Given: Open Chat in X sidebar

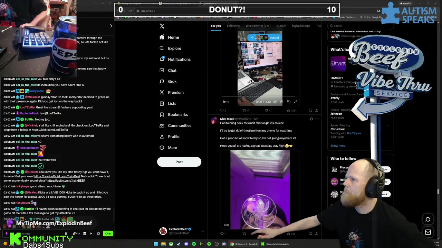Looking at the screenshot, I should point(168,70).
